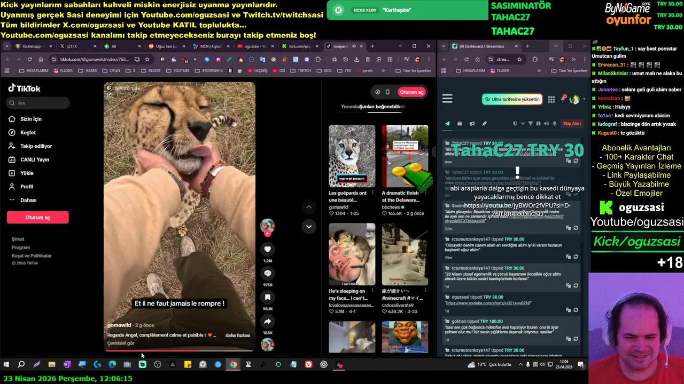Select paper plane recent events tab
This screenshot has height=384, width=684.
447,124
